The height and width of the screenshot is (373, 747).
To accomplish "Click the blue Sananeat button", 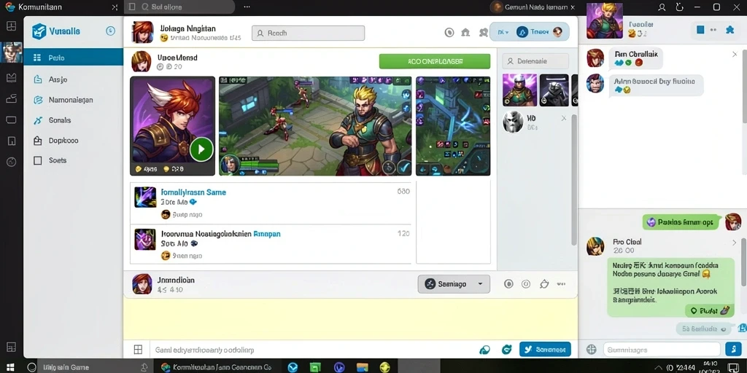I will [x=545, y=349].
